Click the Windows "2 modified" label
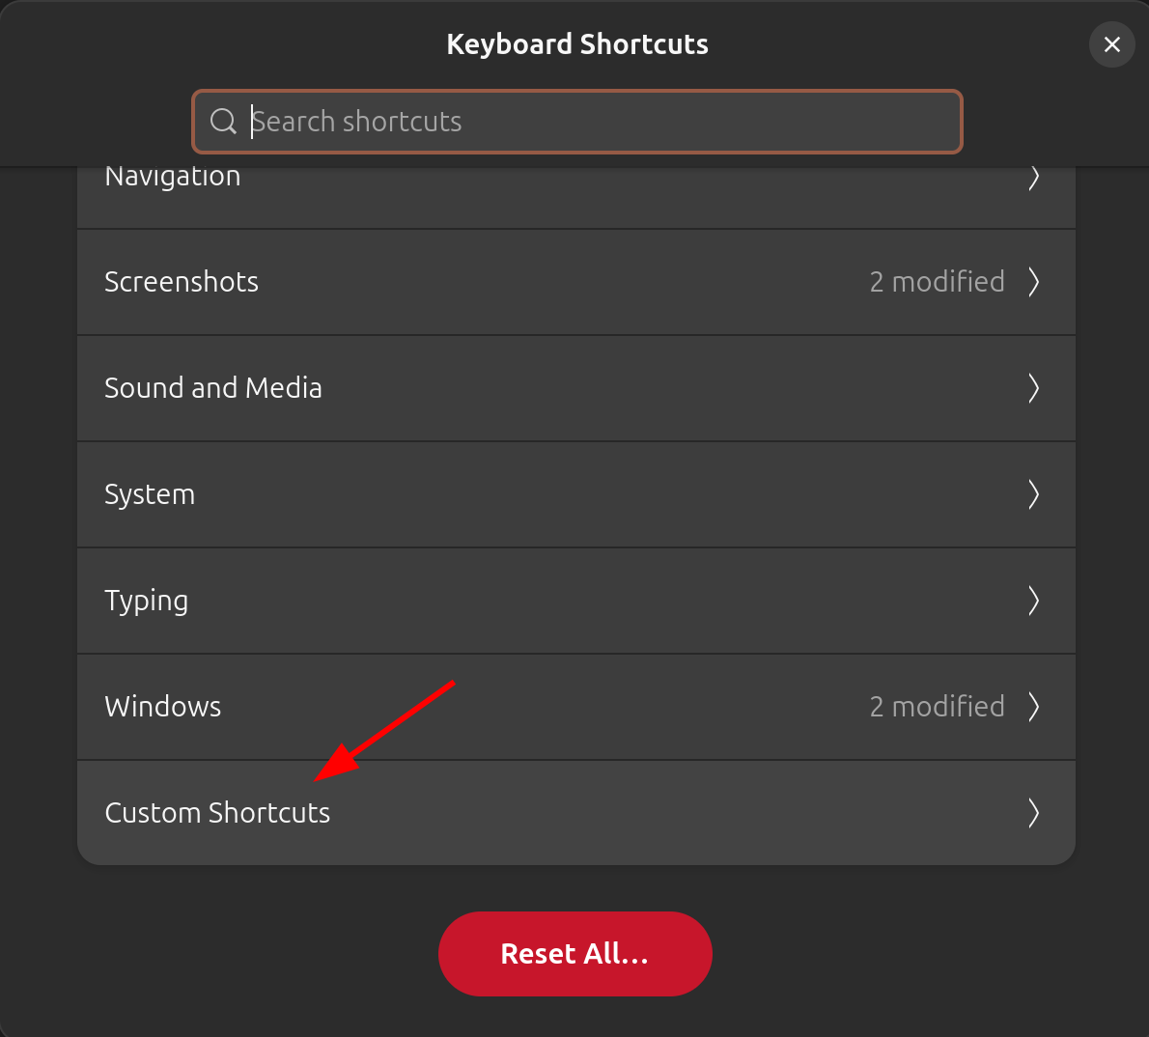 tap(937, 707)
